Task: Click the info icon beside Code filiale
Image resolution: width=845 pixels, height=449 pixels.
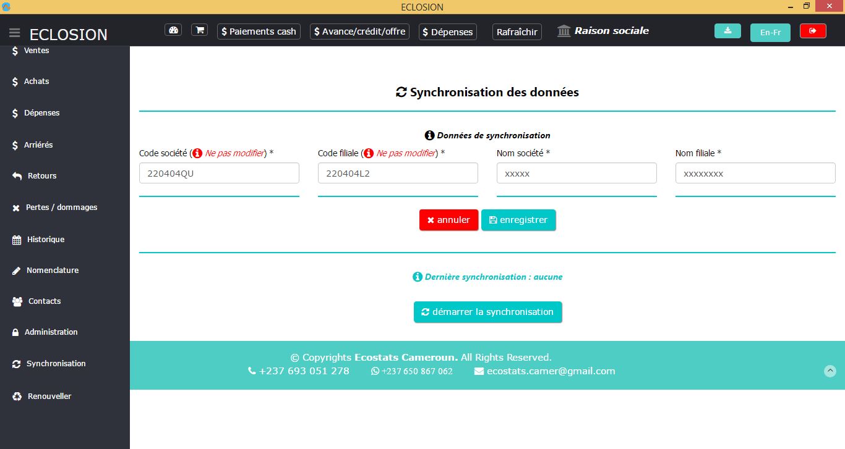Action: [369, 153]
